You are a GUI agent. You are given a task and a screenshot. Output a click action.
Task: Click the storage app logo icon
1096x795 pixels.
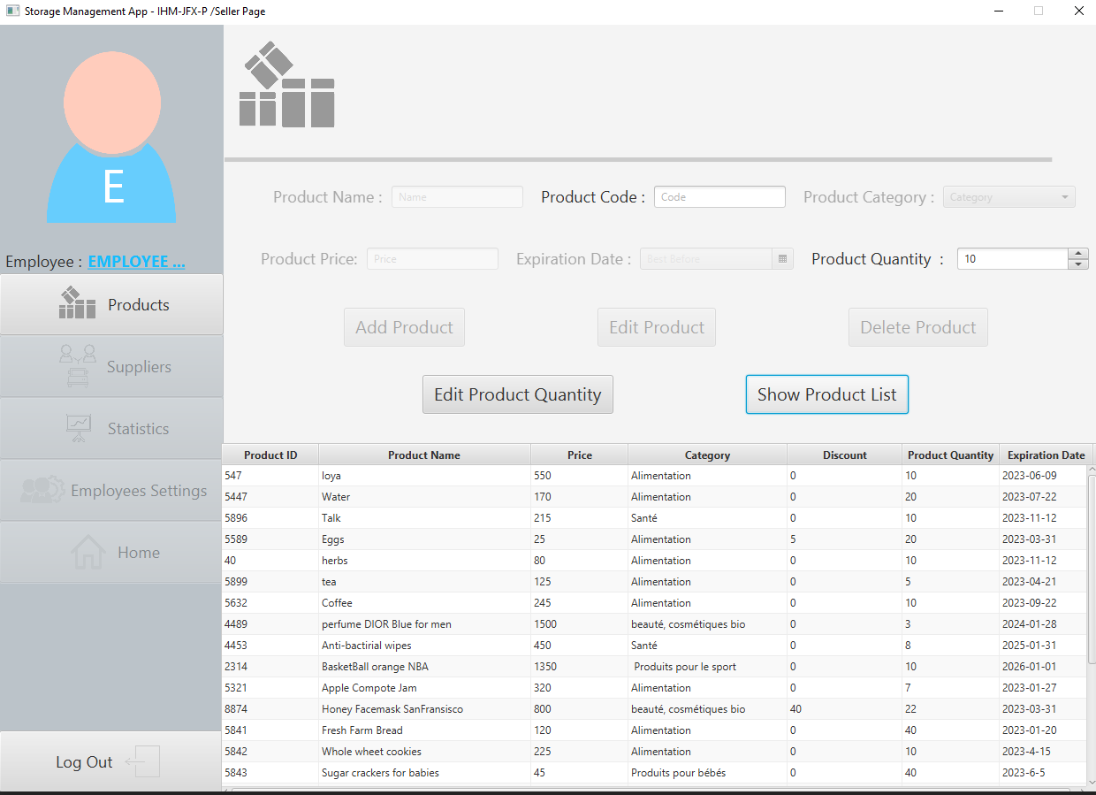[x=286, y=84]
